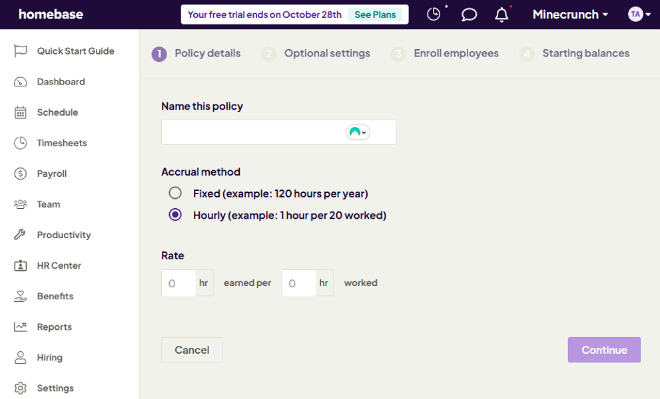Cancel the policy creation
660x399 pixels.
[x=192, y=349]
